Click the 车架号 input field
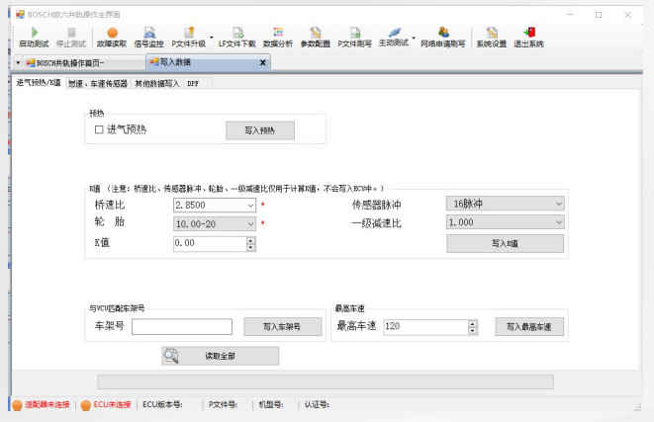654x422 pixels. (181, 326)
